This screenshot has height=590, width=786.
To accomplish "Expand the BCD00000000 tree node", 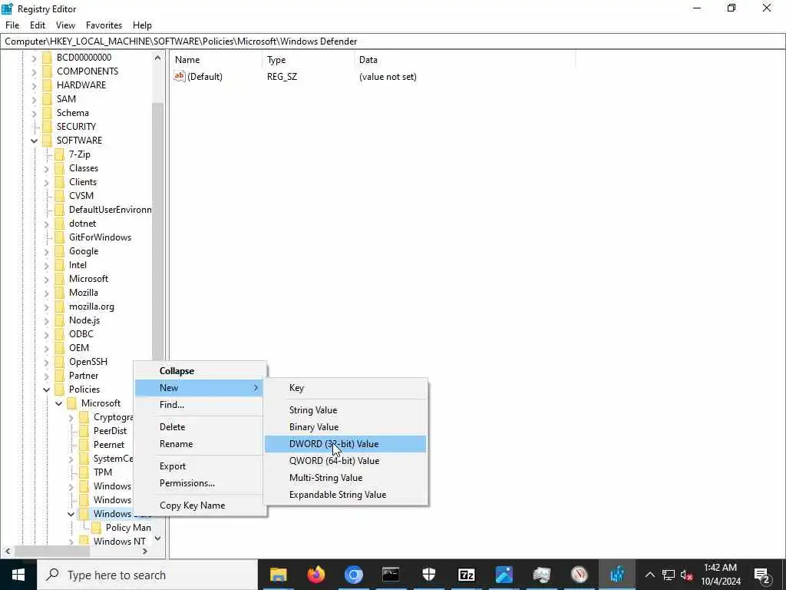I will [x=34, y=58].
